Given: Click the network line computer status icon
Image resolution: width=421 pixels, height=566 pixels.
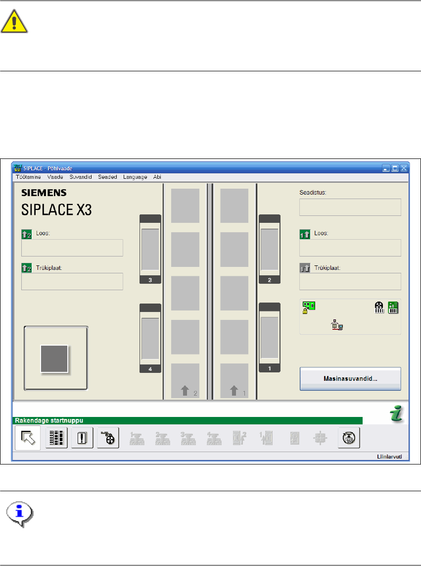Looking at the screenshot, I should coord(337,325).
